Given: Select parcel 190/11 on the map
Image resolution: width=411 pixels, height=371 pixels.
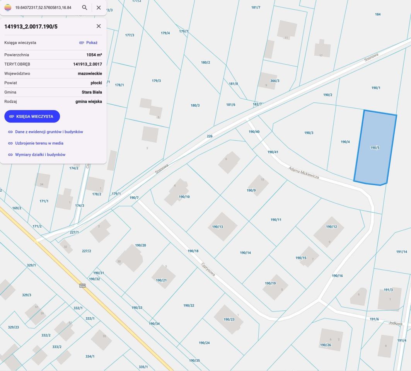Looking at the screenshot, I should 276,220.
